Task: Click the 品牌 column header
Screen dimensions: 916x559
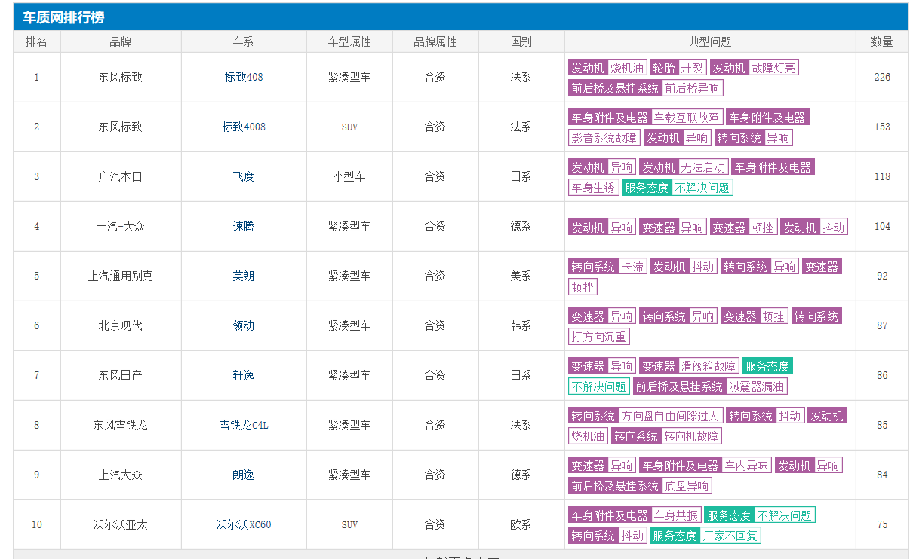Action: tap(121, 41)
